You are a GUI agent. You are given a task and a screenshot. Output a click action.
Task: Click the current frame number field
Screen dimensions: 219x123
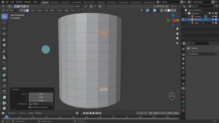[142, 113]
